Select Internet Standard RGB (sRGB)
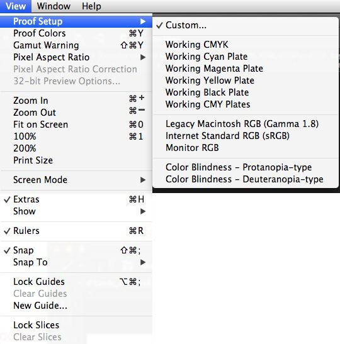This screenshot has height=344, width=340. (x=246, y=136)
